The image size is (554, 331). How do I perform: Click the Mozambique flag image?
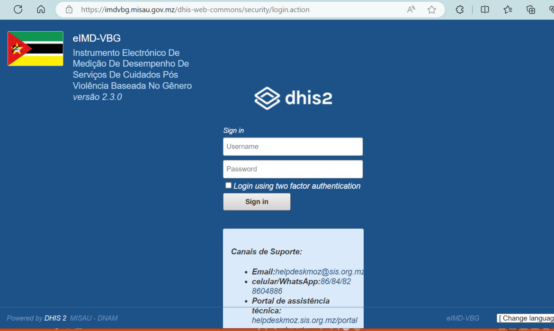pyautogui.click(x=35, y=48)
